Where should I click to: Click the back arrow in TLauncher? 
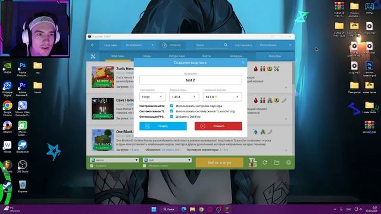93,45
